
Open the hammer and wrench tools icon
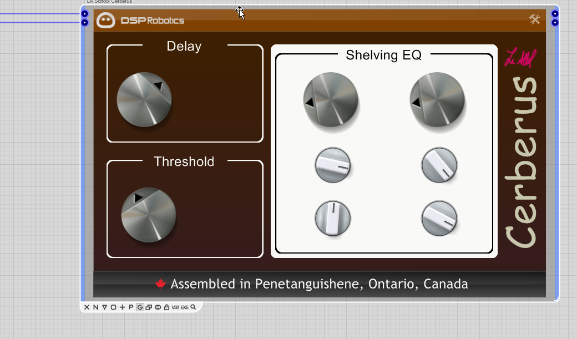coord(535,19)
